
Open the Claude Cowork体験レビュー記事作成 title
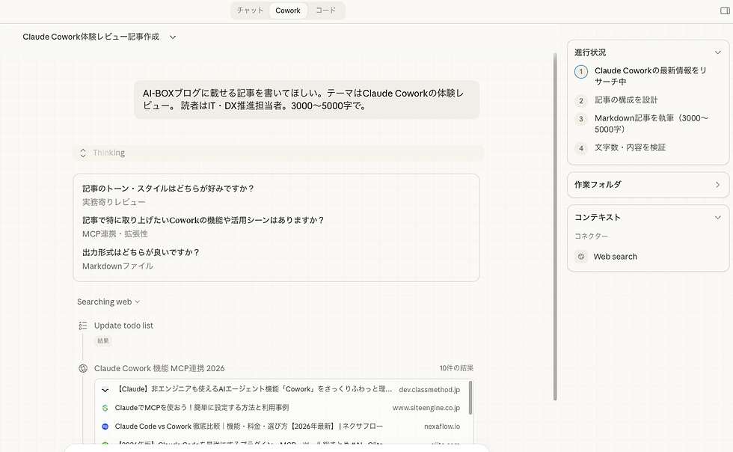pos(91,37)
